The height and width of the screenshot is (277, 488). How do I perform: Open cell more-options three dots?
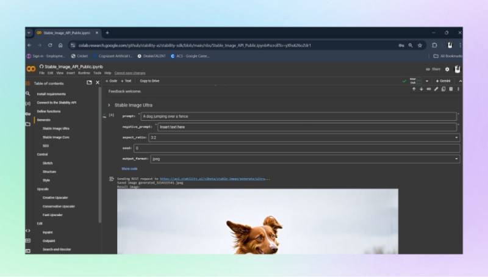458,89
